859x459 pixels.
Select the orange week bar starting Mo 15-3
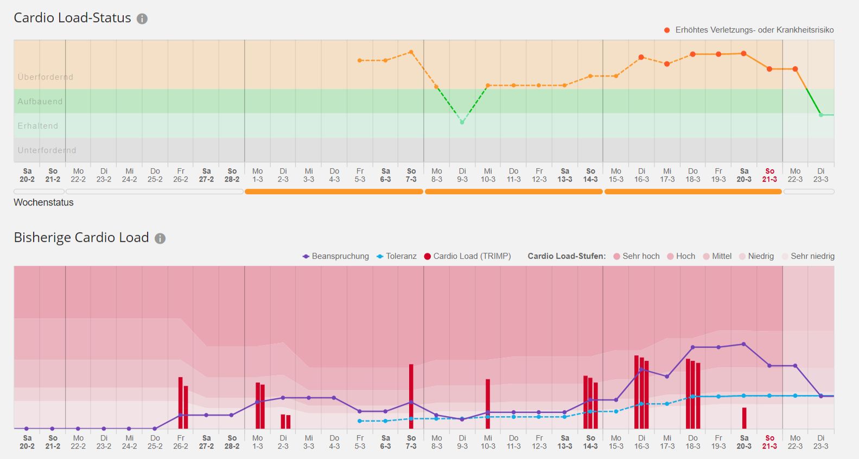[693, 192]
